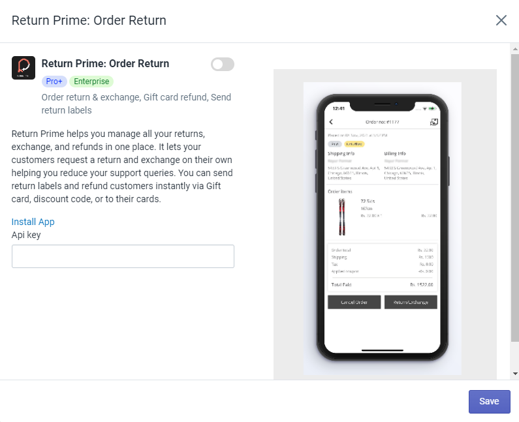
Task: Close the Return Prime dialog with X
Action: pos(501,20)
